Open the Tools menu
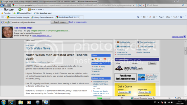The width and height of the screenshot is (187, 105). pyautogui.click(x=176, y=17)
